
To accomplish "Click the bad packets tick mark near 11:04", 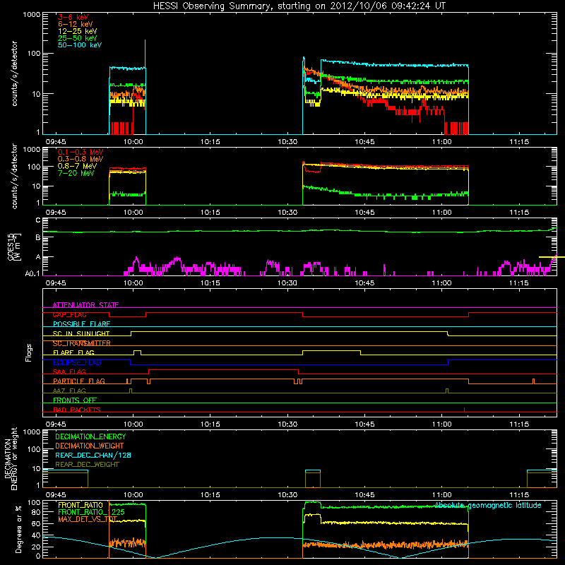I will pos(464,410).
